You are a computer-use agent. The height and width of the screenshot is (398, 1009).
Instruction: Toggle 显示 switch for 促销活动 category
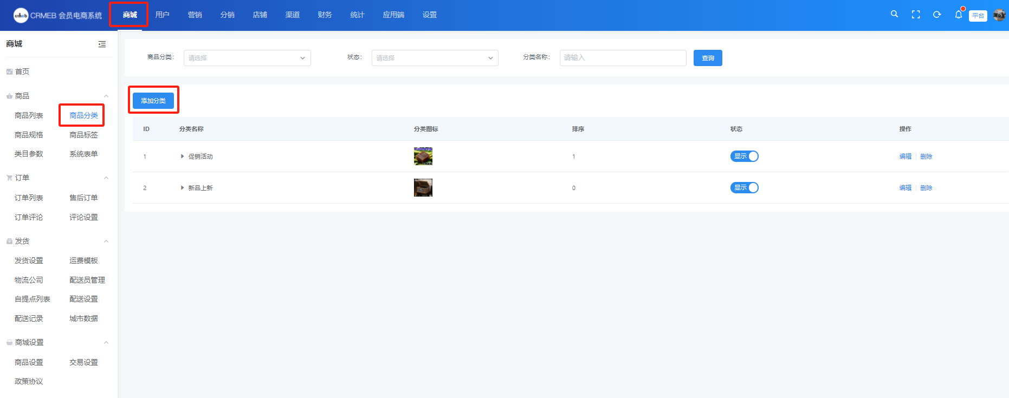(x=744, y=156)
